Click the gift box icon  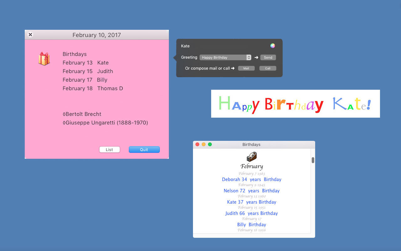click(44, 59)
